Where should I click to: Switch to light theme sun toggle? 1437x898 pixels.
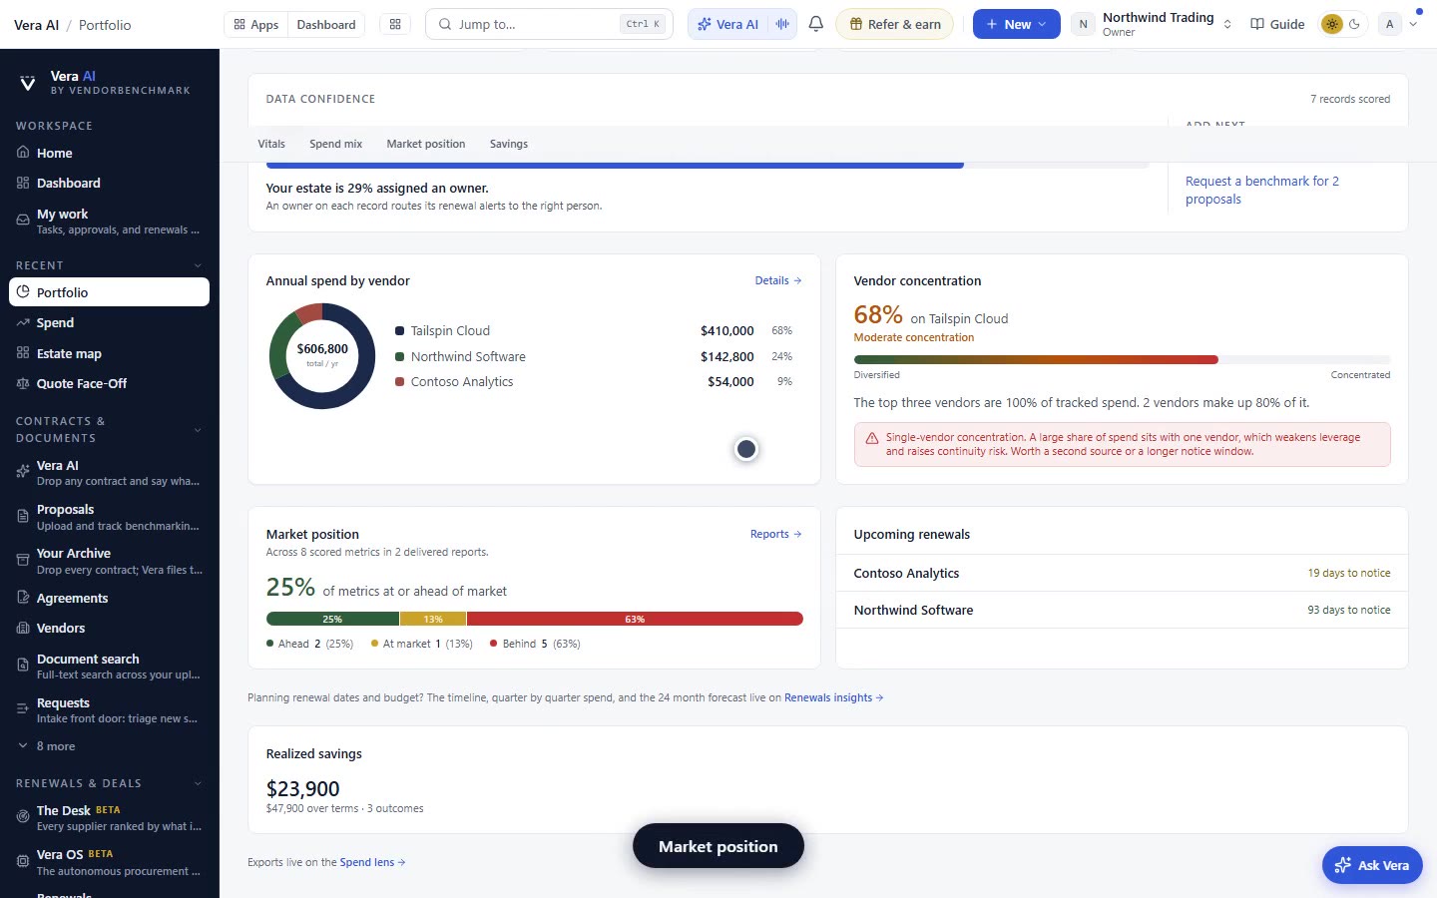coord(1331,24)
